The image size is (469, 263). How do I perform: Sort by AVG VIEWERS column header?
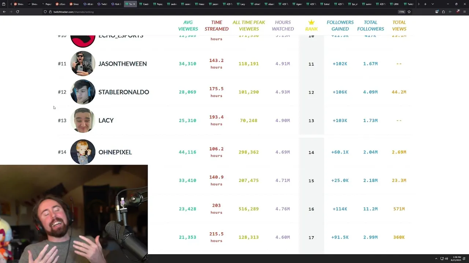click(x=188, y=26)
